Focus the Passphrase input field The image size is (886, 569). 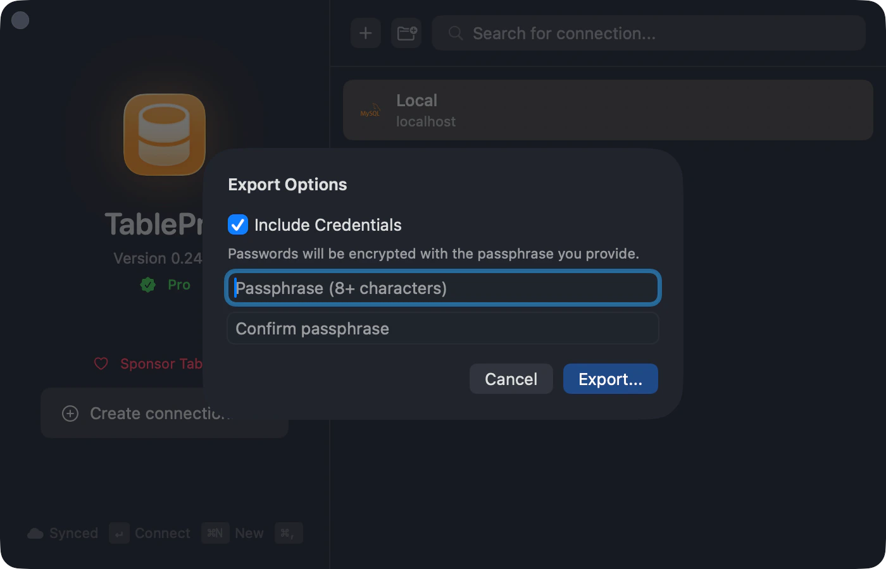point(442,288)
